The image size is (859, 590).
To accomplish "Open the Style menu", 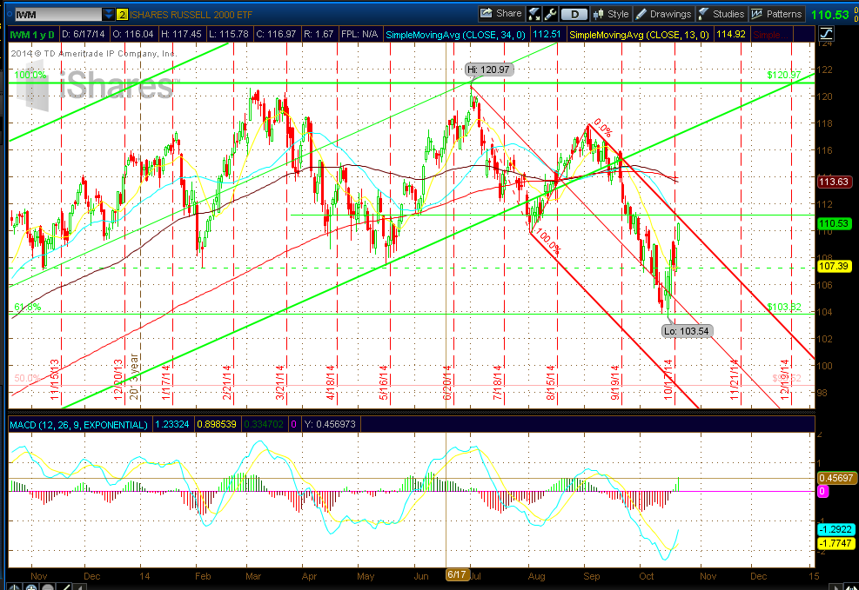I will [611, 14].
